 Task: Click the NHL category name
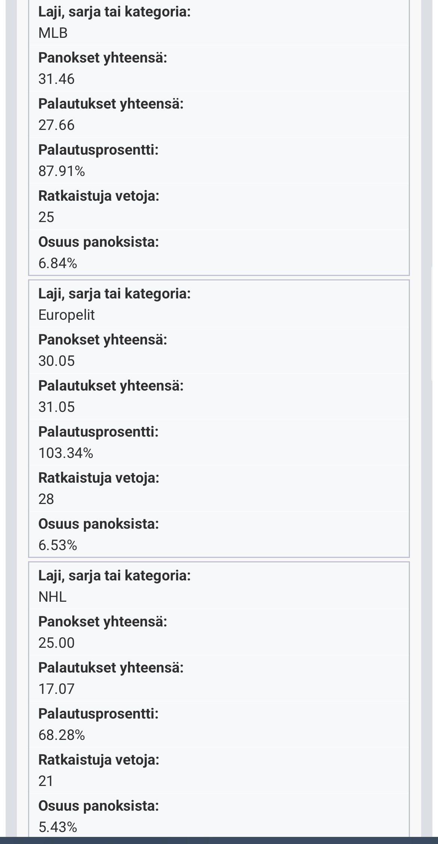(x=52, y=597)
